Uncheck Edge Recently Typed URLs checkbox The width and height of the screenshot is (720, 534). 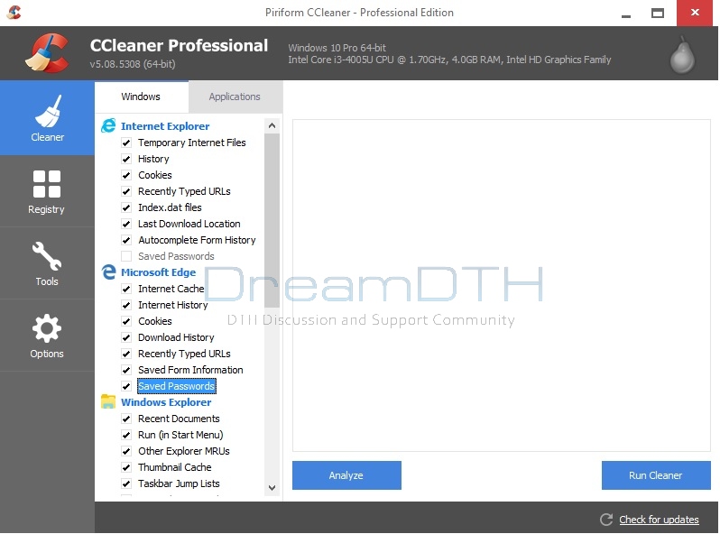click(126, 354)
